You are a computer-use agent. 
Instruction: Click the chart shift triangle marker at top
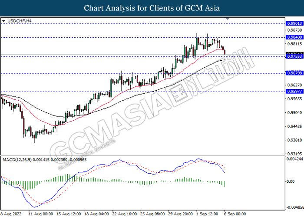pyautogui.click(x=227, y=19)
